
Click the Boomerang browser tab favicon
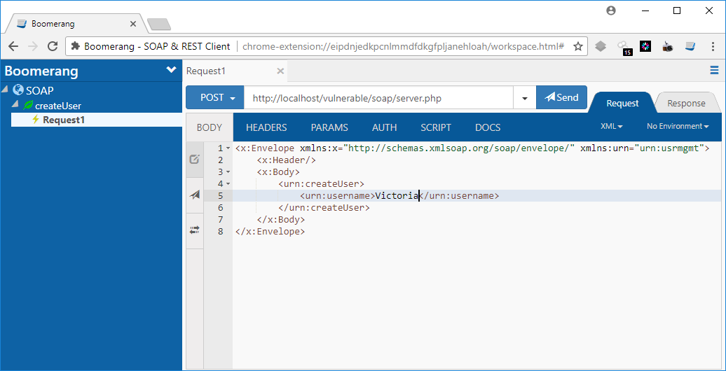click(x=22, y=24)
